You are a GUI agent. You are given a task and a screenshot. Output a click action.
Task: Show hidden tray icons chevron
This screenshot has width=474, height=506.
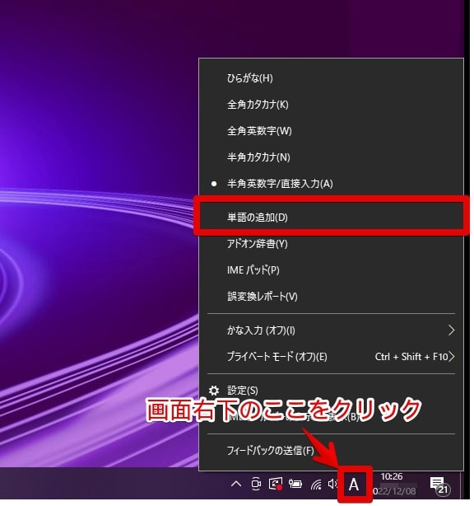coord(236,484)
